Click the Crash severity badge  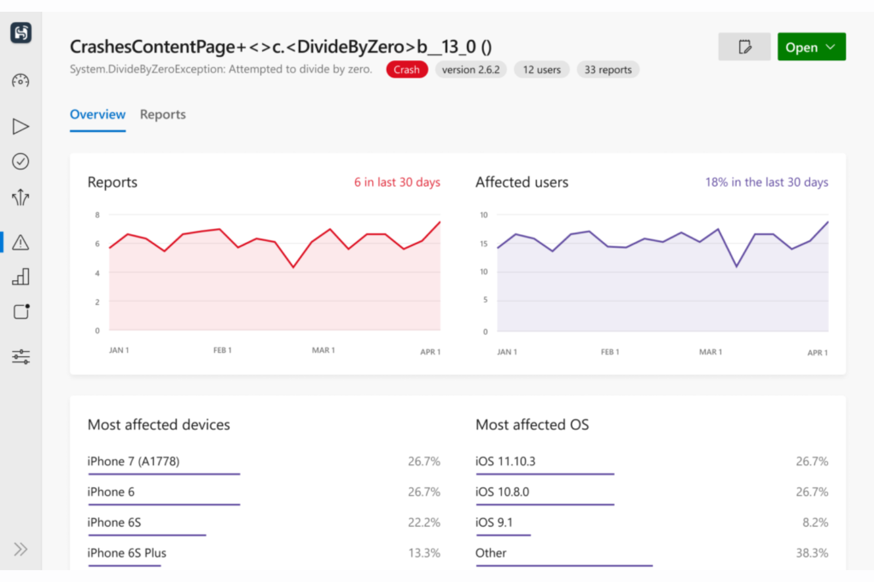[x=406, y=69]
